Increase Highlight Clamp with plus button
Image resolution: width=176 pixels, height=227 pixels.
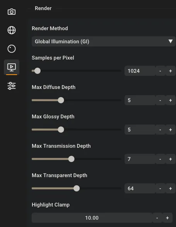[167, 218]
